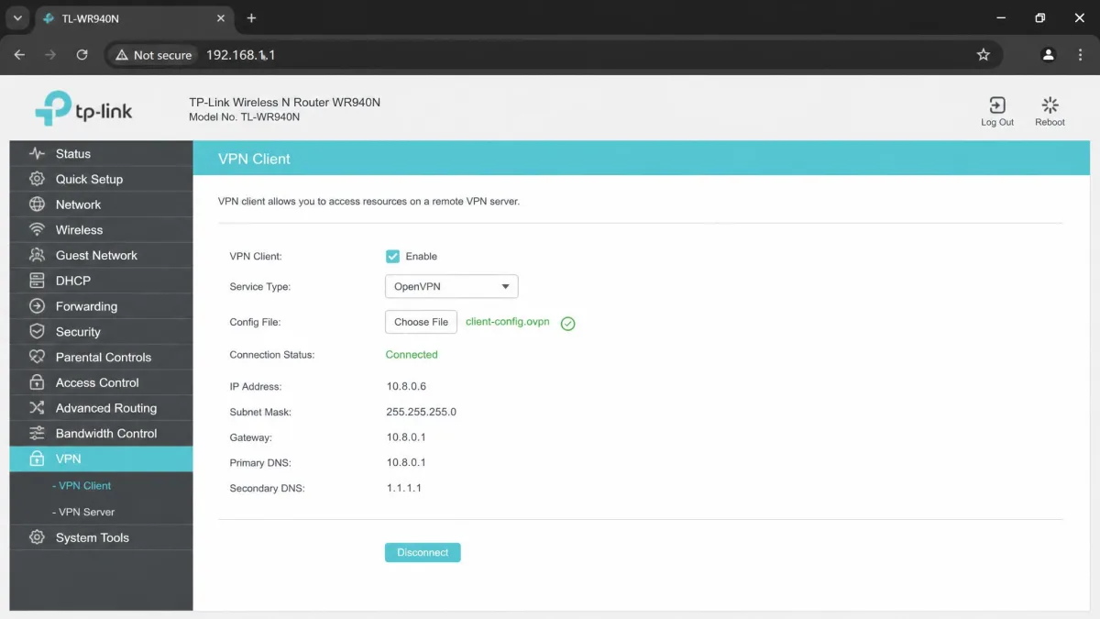
Task: Click the DHCP menu label
Action: click(x=73, y=281)
